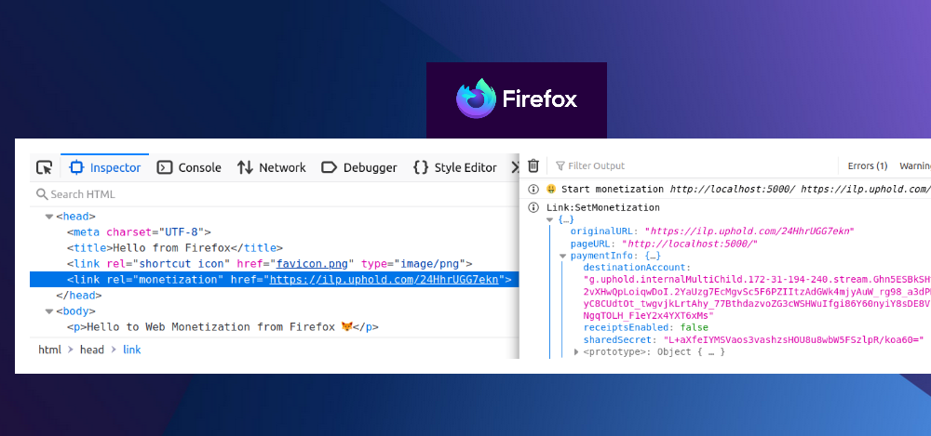Click the Link:SetMonetization log text

(602, 207)
